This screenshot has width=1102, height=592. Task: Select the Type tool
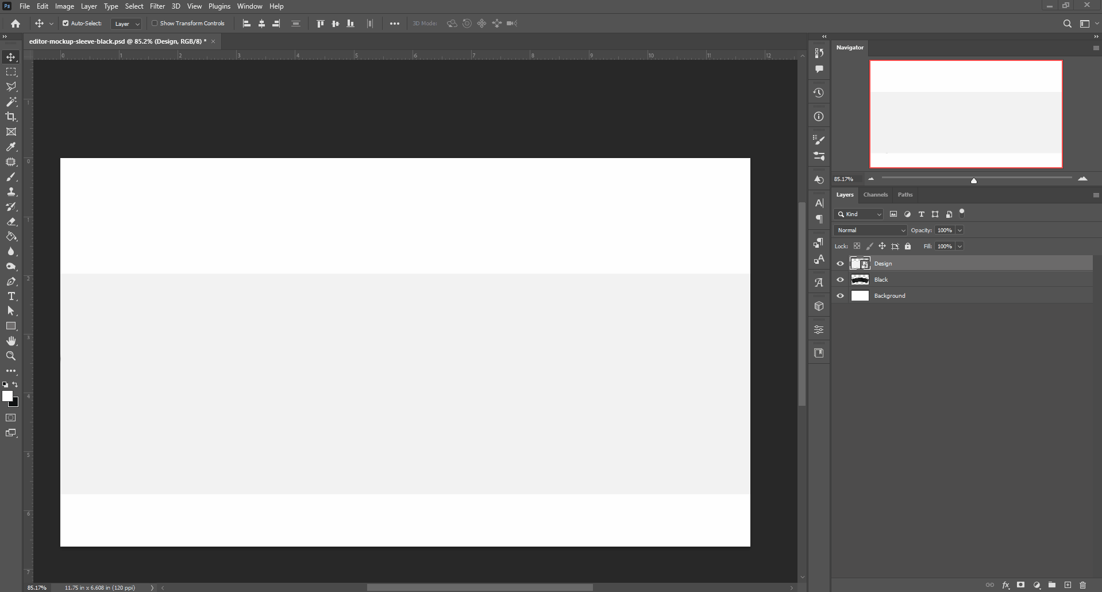[x=11, y=297]
